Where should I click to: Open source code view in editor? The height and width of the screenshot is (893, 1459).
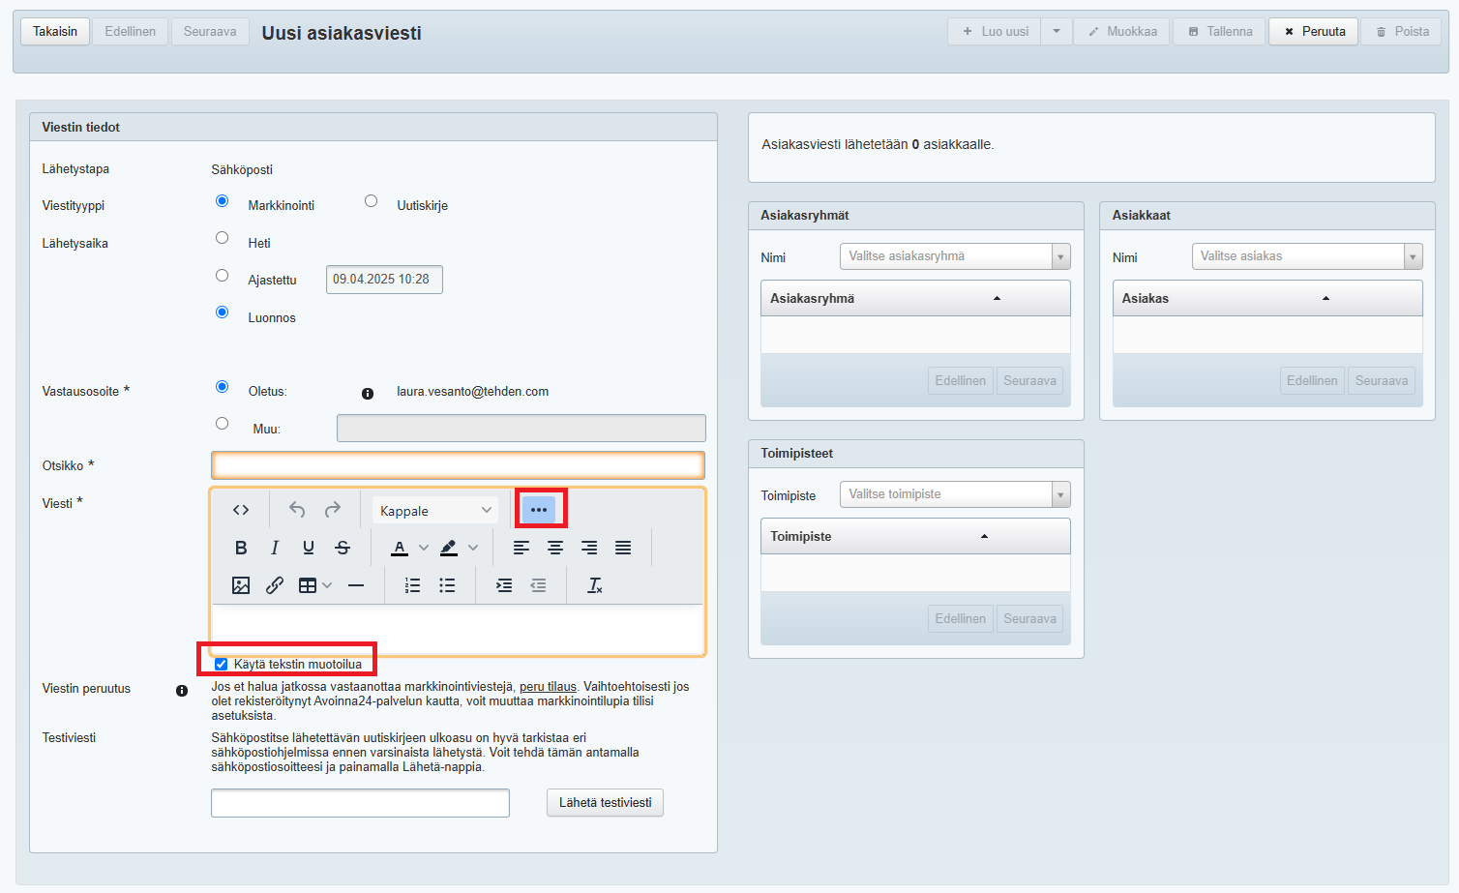[x=241, y=510]
